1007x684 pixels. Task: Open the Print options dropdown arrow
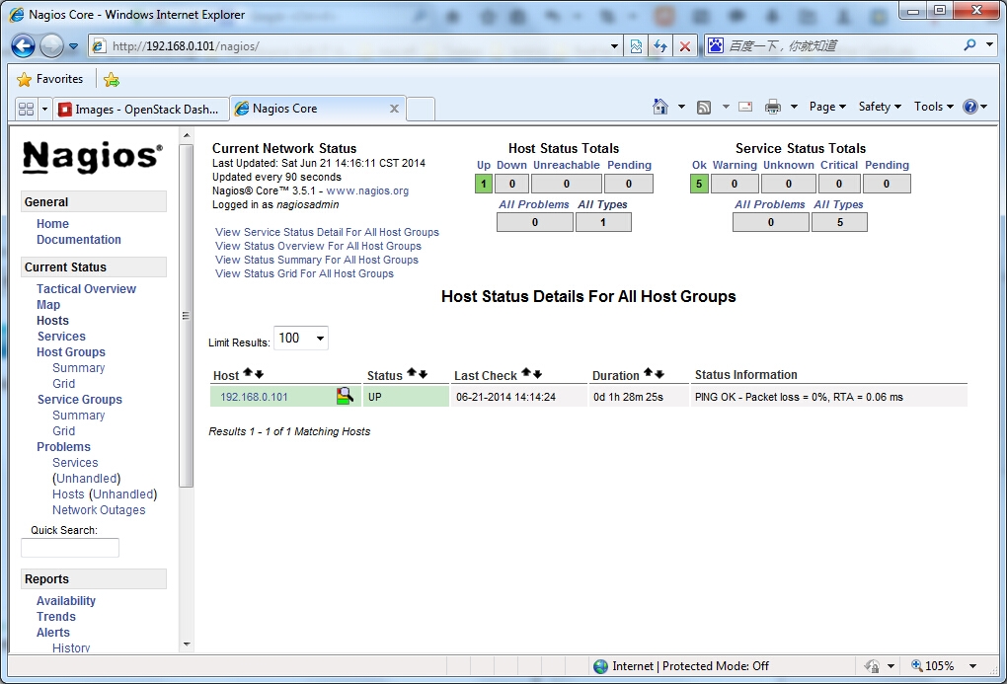794,107
